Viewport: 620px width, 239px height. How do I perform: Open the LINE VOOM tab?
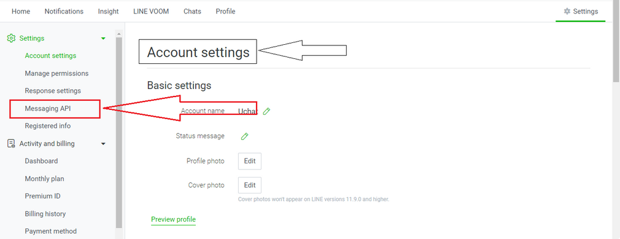(x=151, y=12)
